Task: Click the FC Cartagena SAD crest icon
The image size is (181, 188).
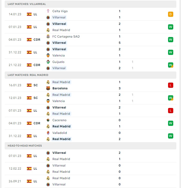Action: pos(48,37)
